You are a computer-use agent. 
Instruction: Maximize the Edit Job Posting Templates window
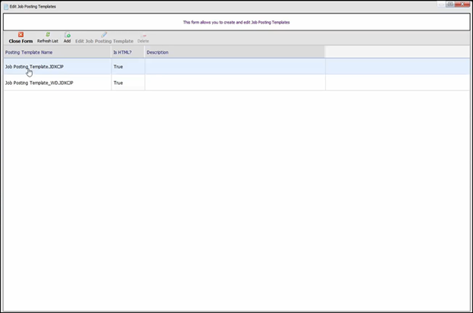point(450,5)
